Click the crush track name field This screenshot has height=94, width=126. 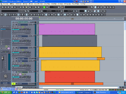coord(22,84)
